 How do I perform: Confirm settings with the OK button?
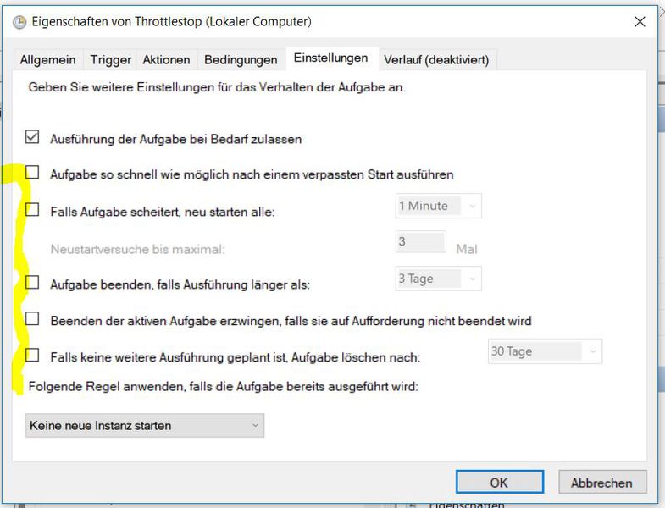pos(500,482)
